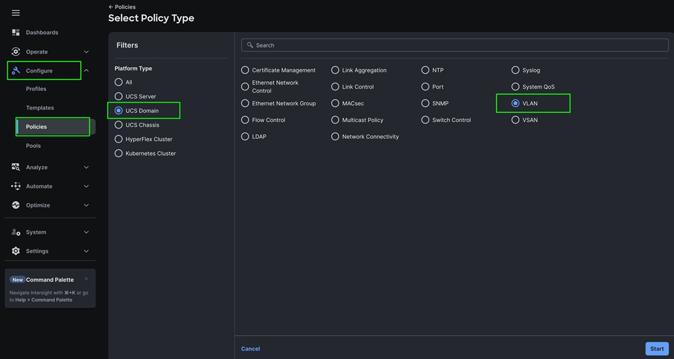Expand the System menu chevron
The height and width of the screenshot is (359, 674).
(87, 232)
